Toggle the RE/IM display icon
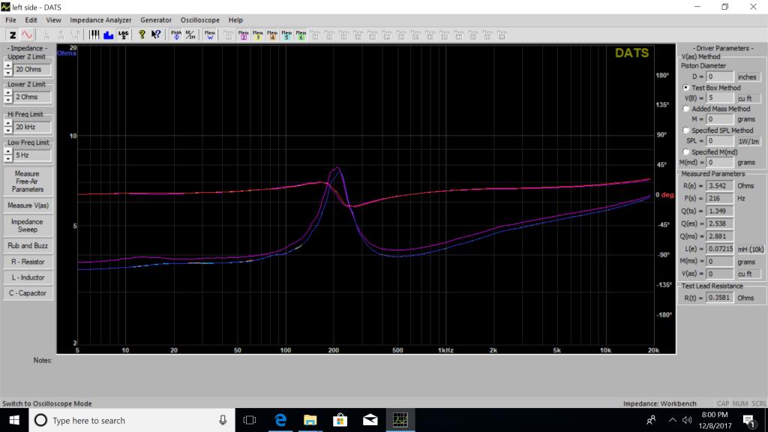Viewport: 768px width, 432px height. pos(190,34)
